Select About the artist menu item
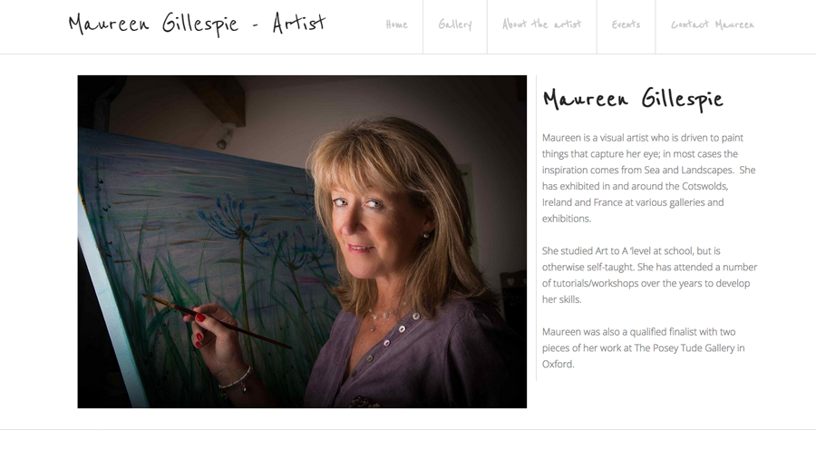 [x=542, y=24]
